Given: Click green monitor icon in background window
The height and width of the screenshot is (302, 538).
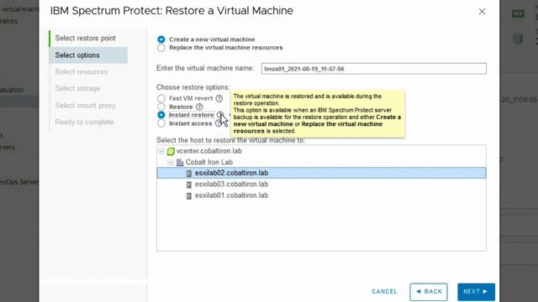Looking at the screenshot, I should [x=518, y=14].
